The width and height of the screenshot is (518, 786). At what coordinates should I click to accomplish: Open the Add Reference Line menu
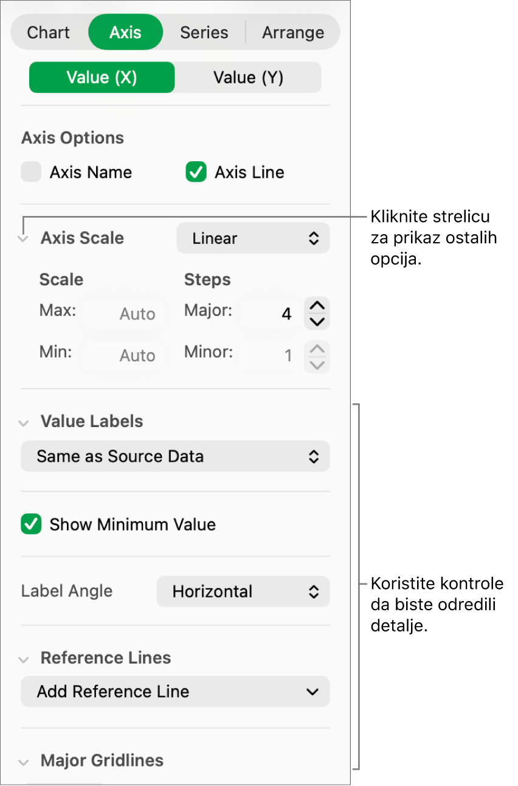click(x=175, y=692)
